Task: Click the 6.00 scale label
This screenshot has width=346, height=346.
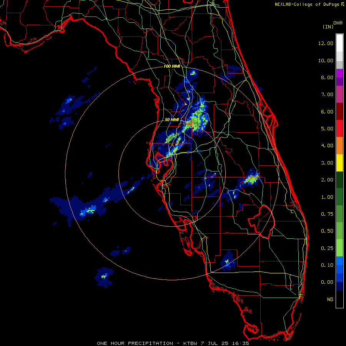Action: [x=327, y=111]
